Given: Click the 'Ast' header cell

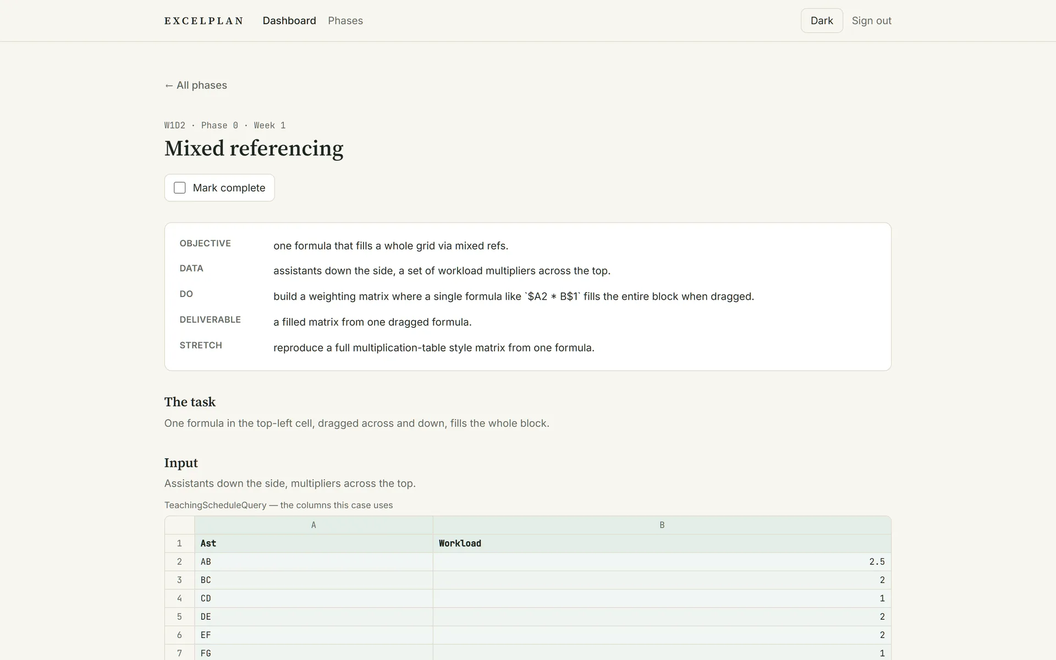Looking at the screenshot, I should [313, 543].
